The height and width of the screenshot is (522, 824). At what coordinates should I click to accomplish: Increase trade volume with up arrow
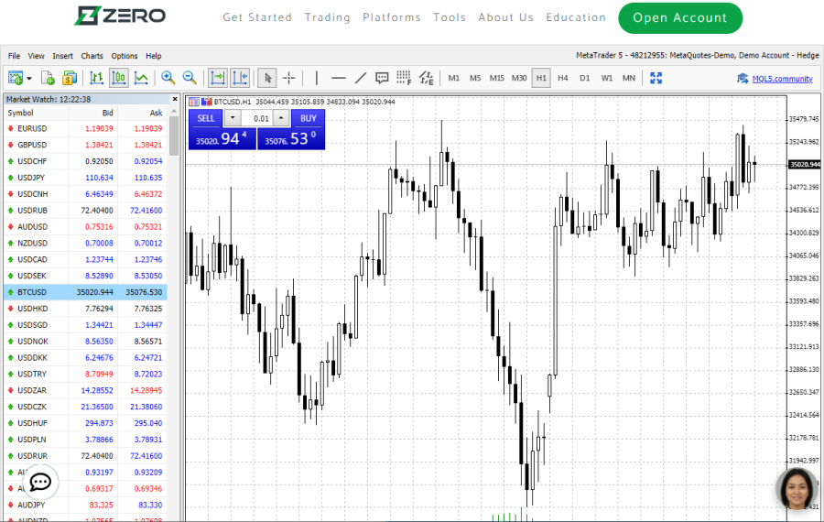point(281,118)
